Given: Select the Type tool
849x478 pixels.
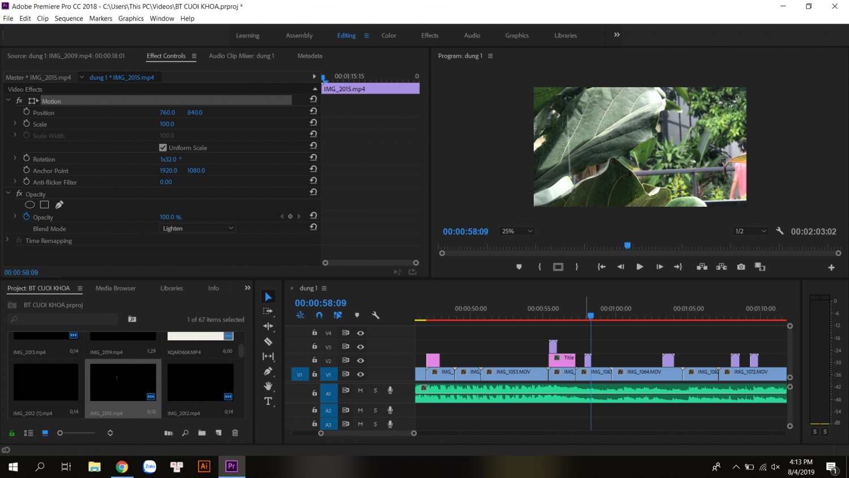Looking at the screenshot, I should coord(268,402).
